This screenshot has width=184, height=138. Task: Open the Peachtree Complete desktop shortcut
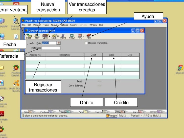pyautogui.click(x=16, y=71)
